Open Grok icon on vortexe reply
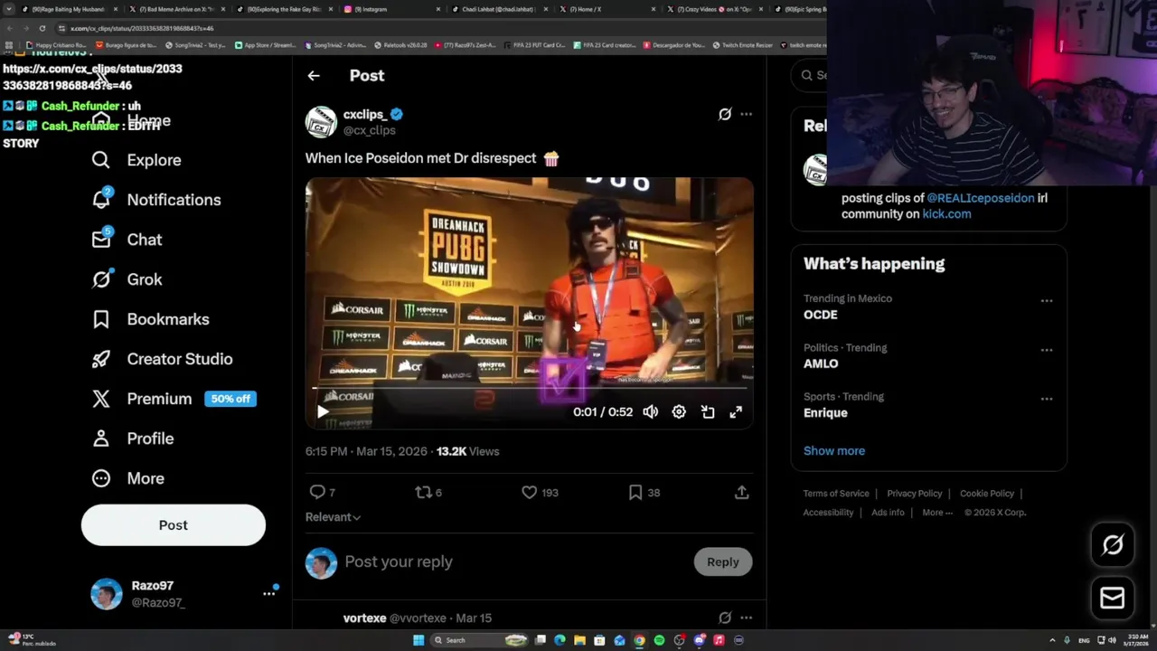The image size is (1157, 651). tap(725, 618)
